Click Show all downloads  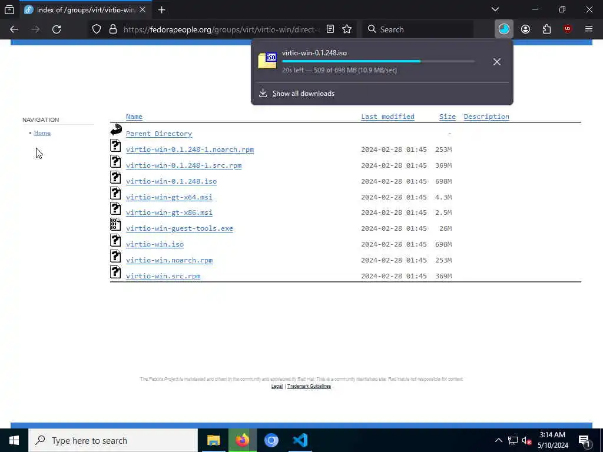click(303, 94)
